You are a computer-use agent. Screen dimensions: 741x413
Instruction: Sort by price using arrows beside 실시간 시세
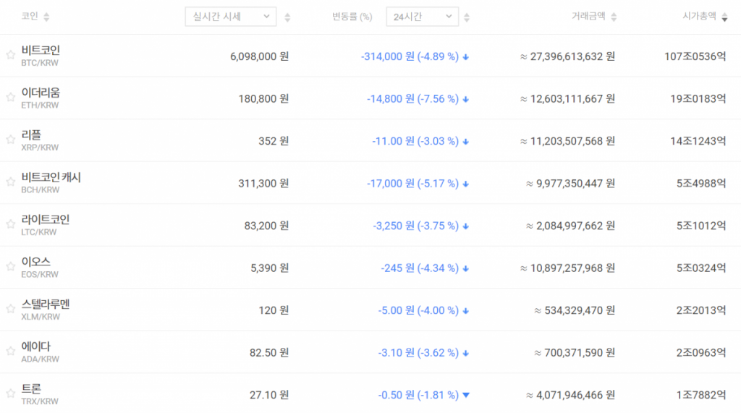287,17
